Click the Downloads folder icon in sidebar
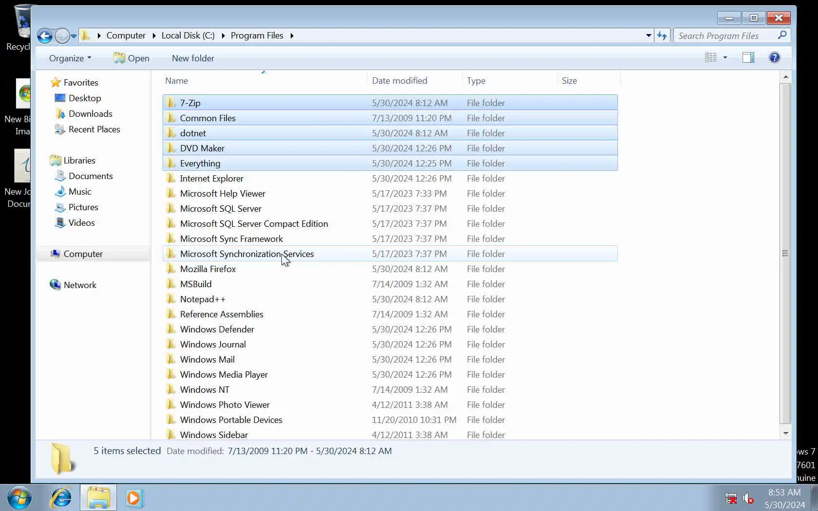The width and height of the screenshot is (818, 511). tap(60, 113)
